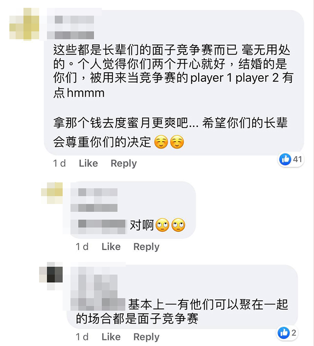Click the thumbs-up icon showing 2 reactions

click(x=284, y=333)
